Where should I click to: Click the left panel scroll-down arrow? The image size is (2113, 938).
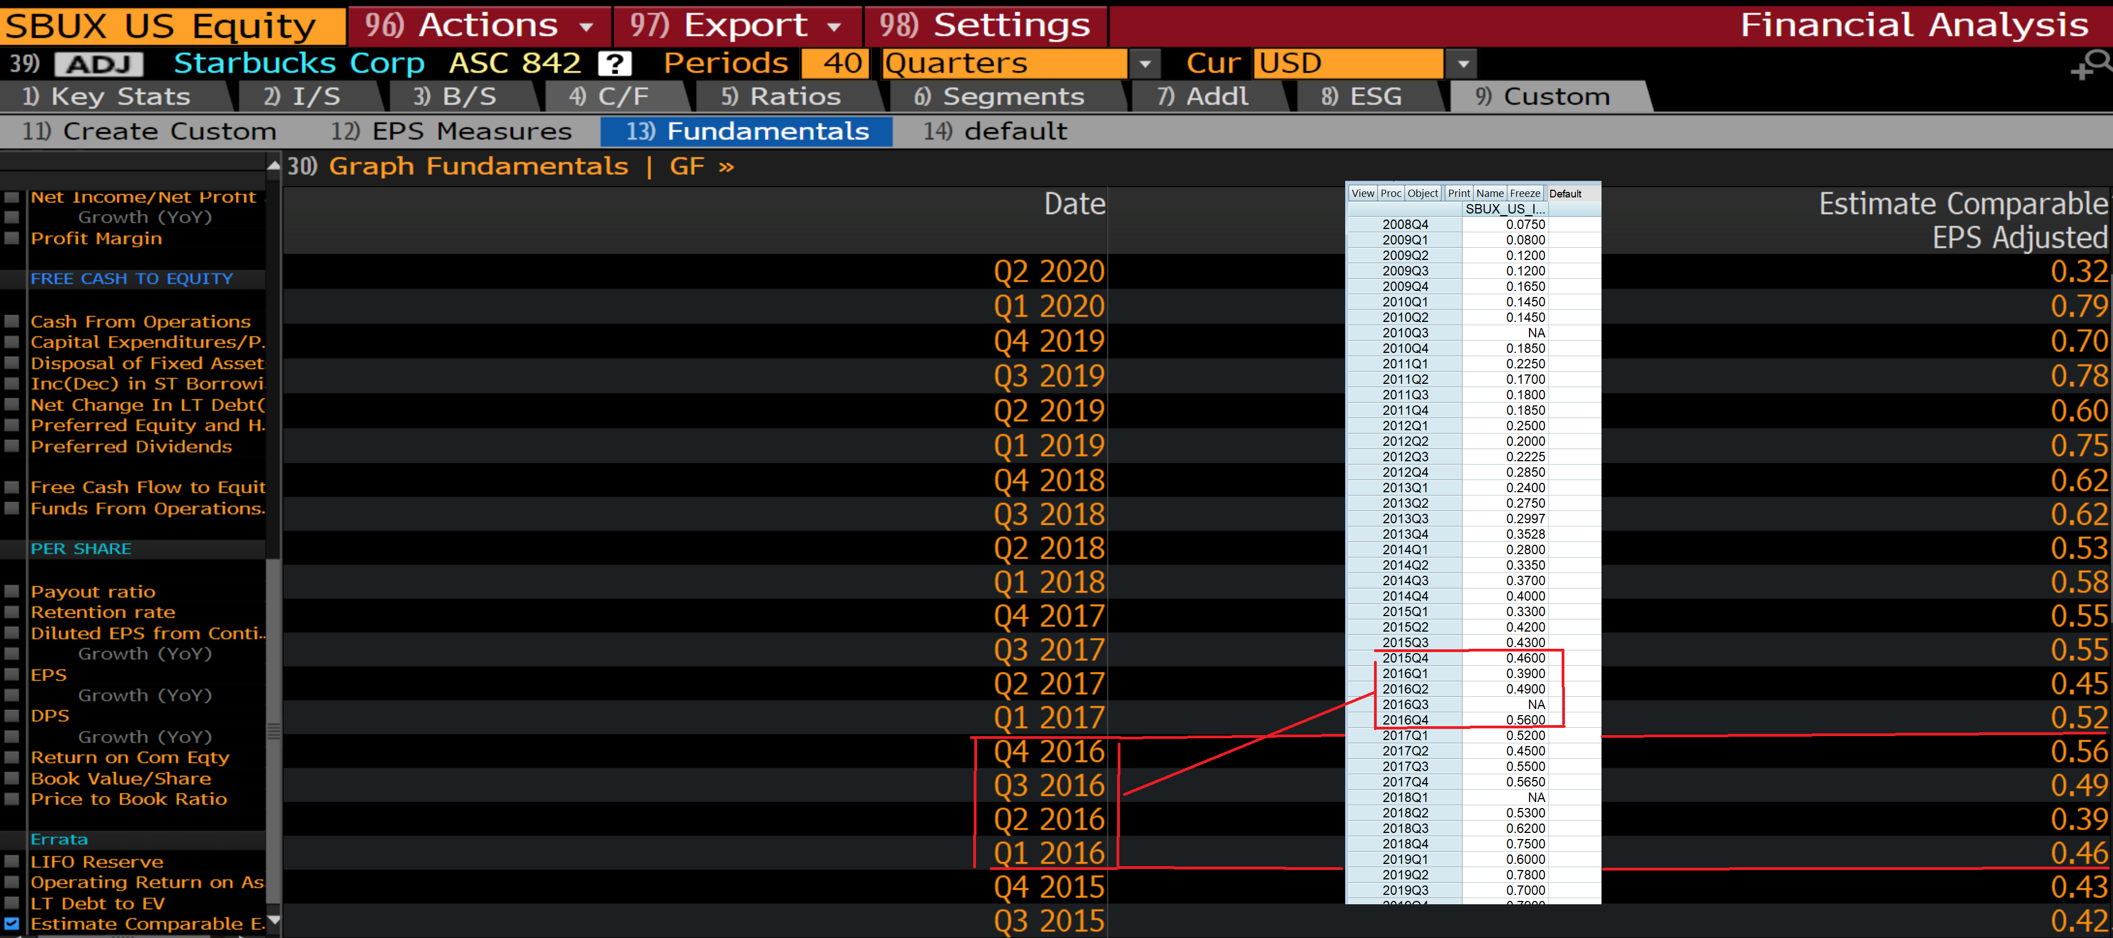tap(274, 920)
